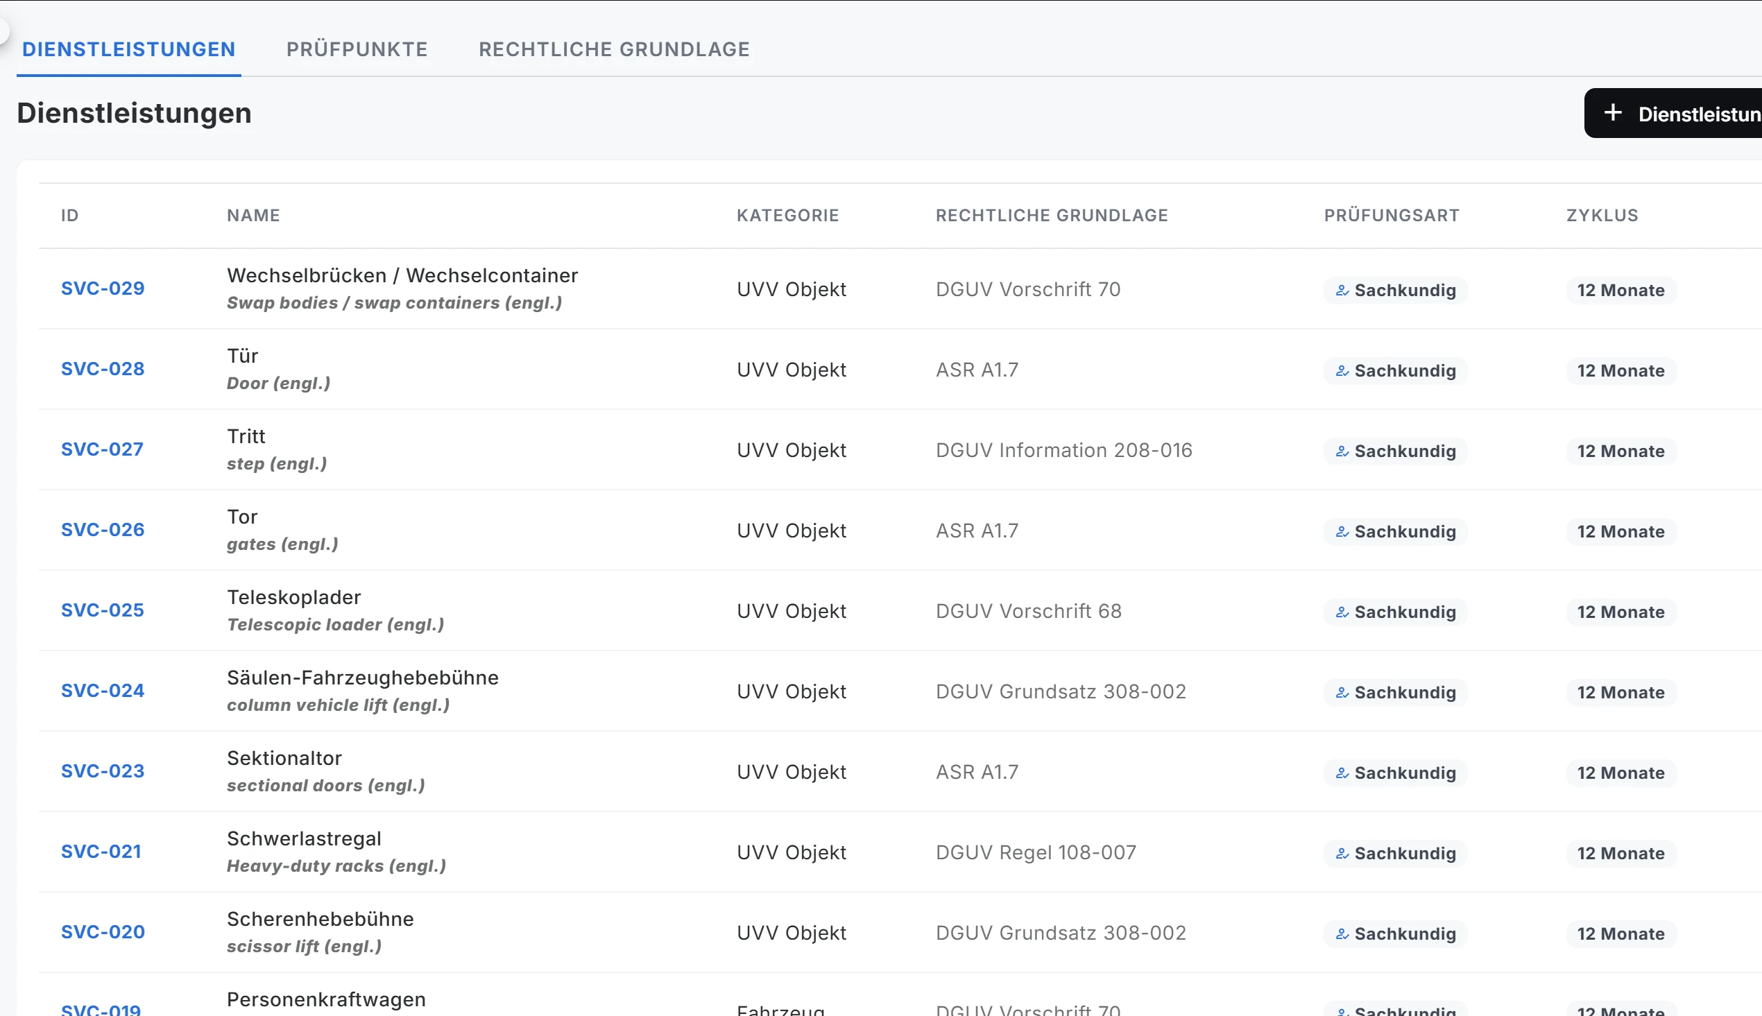
Task: Open service SVC-023
Action: [x=103, y=771]
